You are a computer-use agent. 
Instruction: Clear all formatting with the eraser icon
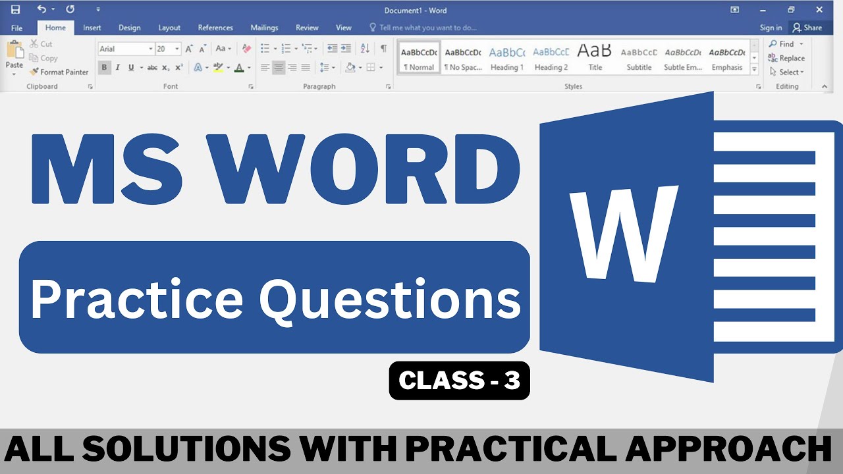click(x=246, y=49)
